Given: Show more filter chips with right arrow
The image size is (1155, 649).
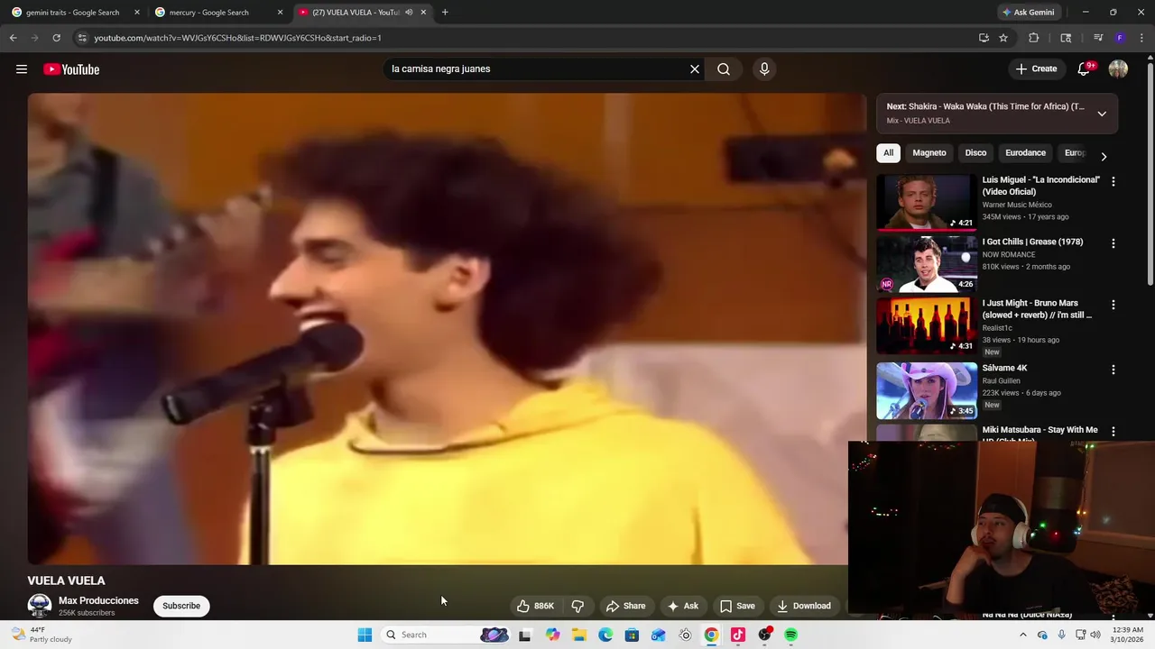Looking at the screenshot, I should [1103, 156].
